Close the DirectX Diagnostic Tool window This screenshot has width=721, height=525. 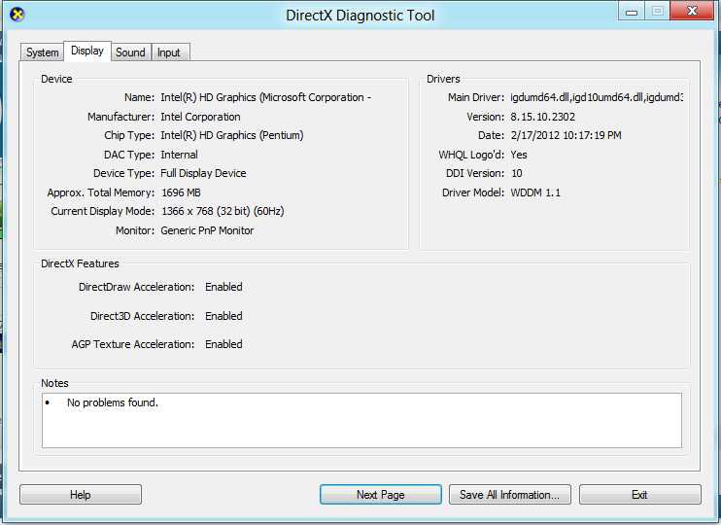(694, 12)
